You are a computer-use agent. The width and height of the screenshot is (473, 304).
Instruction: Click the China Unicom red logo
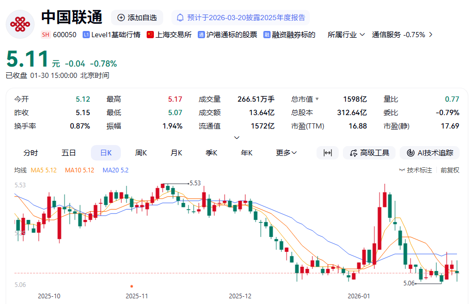[20, 24]
